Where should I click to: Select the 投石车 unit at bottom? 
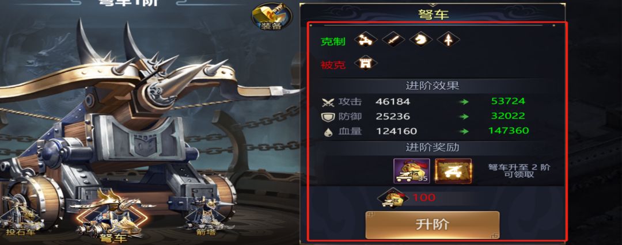point(20,215)
